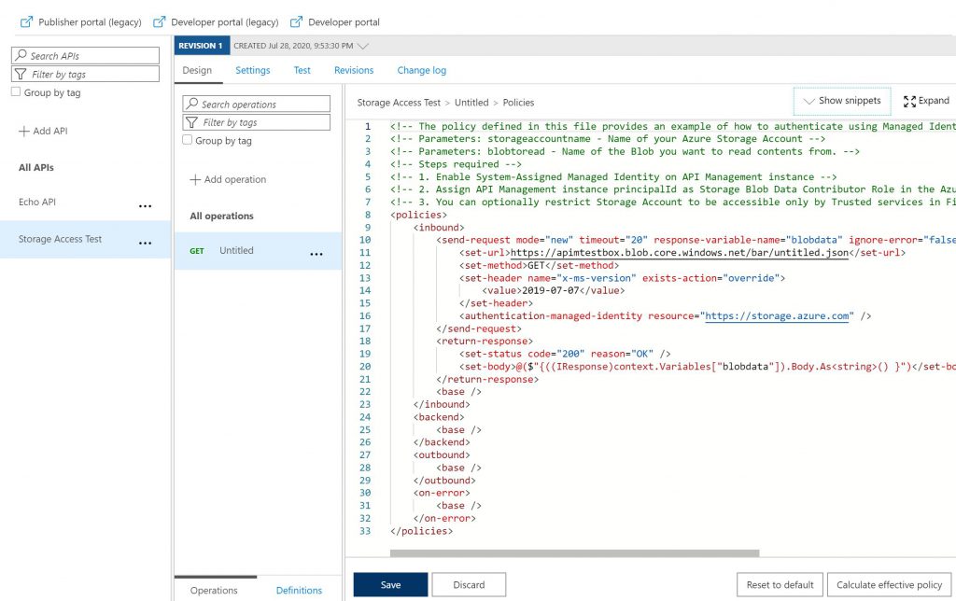
Task: Click line number 18 in editor
Action: (x=365, y=341)
